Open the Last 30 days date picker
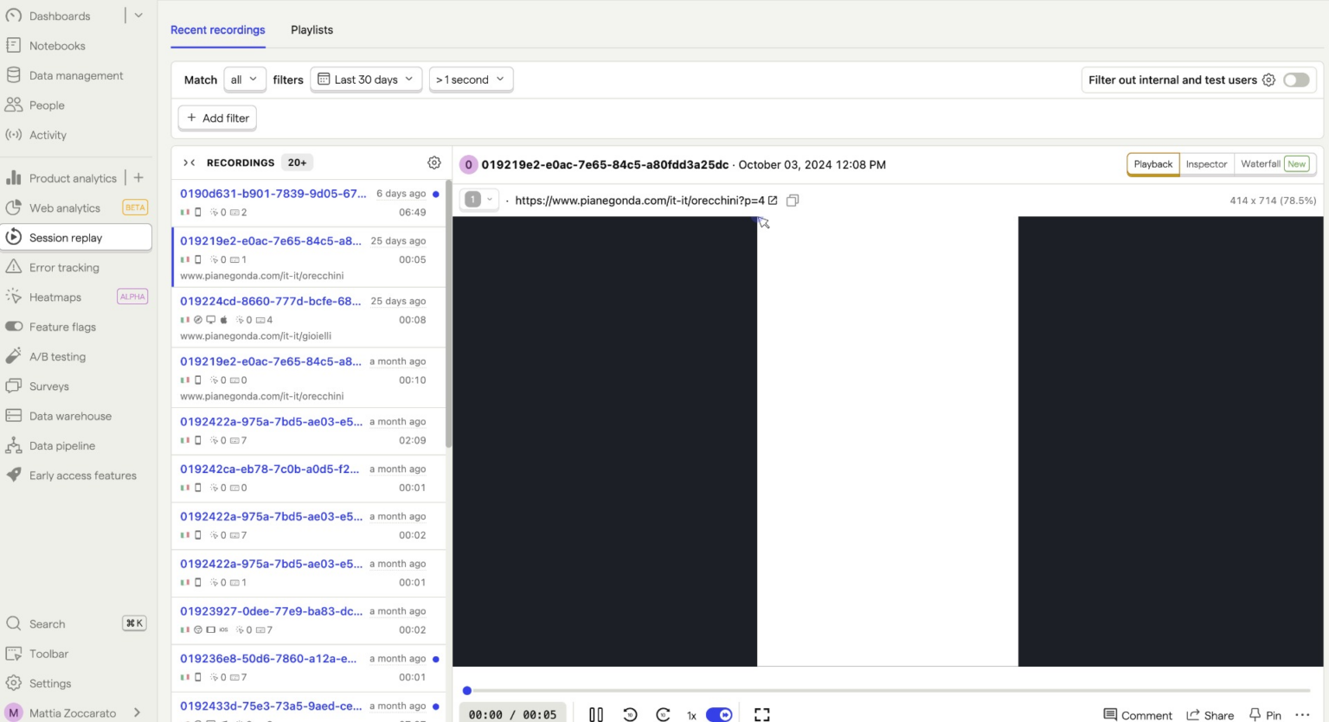Screen dimensions: 1329x722 tap(366, 80)
